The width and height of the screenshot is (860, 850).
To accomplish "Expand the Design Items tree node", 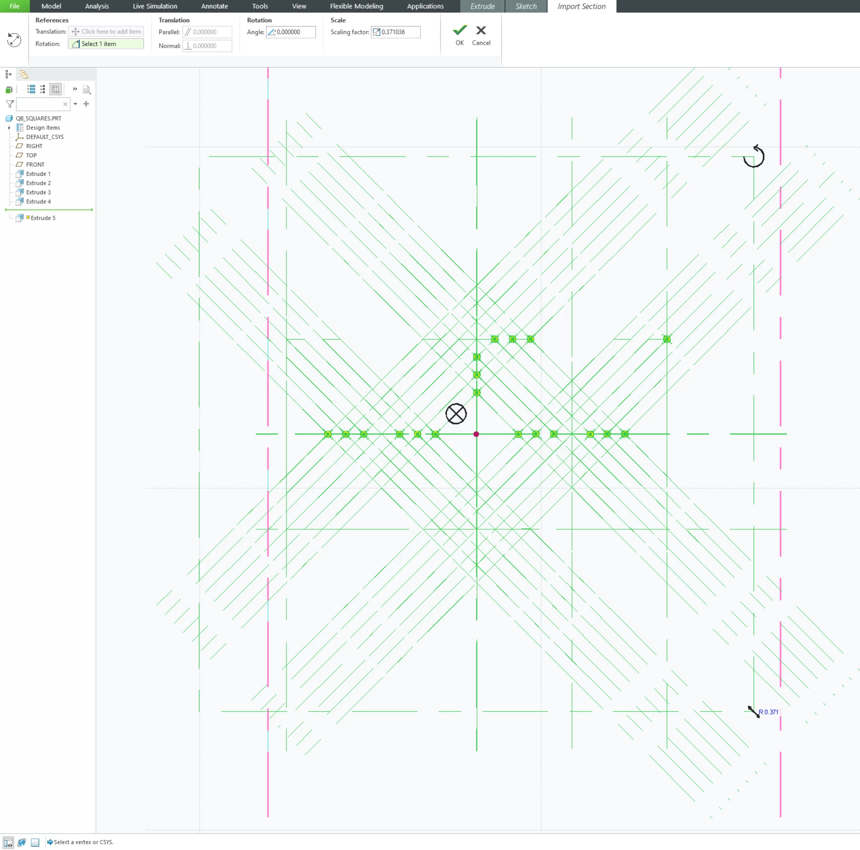I will pyautogui.click(x=9, y=128).
